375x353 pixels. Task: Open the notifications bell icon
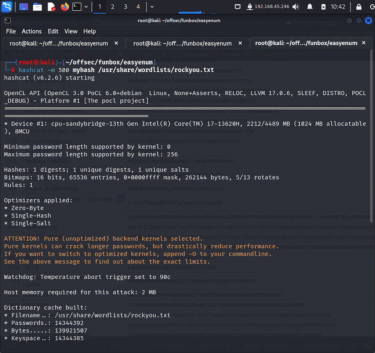point(310,7)
